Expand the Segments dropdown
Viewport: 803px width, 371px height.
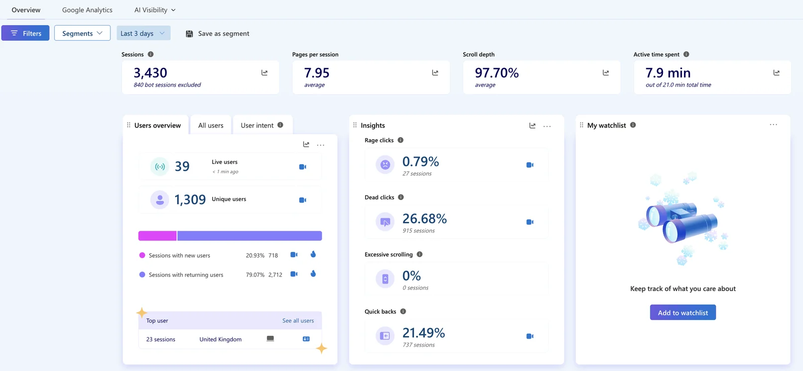coord(82,33)
